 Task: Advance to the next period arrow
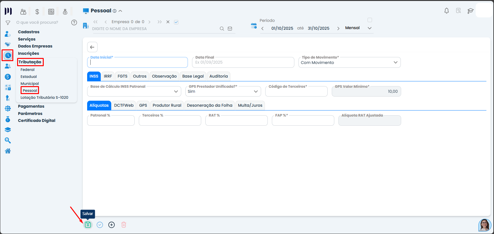(338, 28)
